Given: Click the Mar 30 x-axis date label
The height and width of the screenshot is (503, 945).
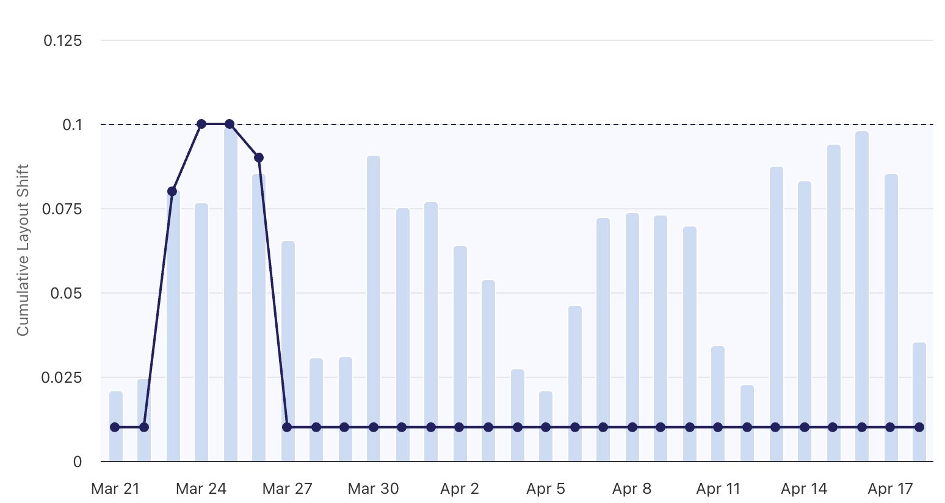Looking at the screenshot, I should 374,488.
